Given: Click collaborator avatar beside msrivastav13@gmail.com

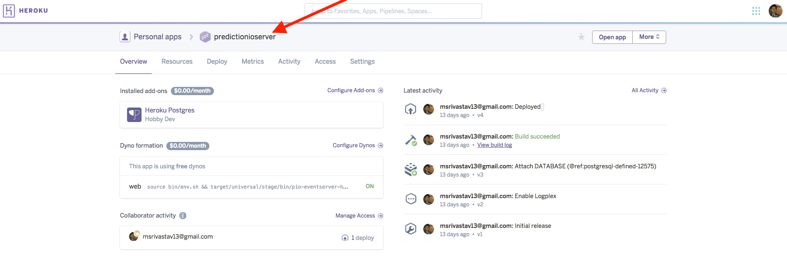Looking at the screenshot, I should (134, 236).
